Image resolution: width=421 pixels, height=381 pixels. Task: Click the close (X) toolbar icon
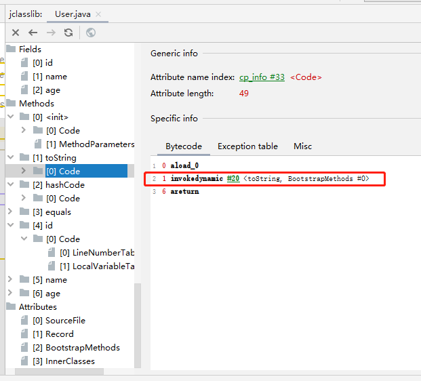tap(16, 33)
